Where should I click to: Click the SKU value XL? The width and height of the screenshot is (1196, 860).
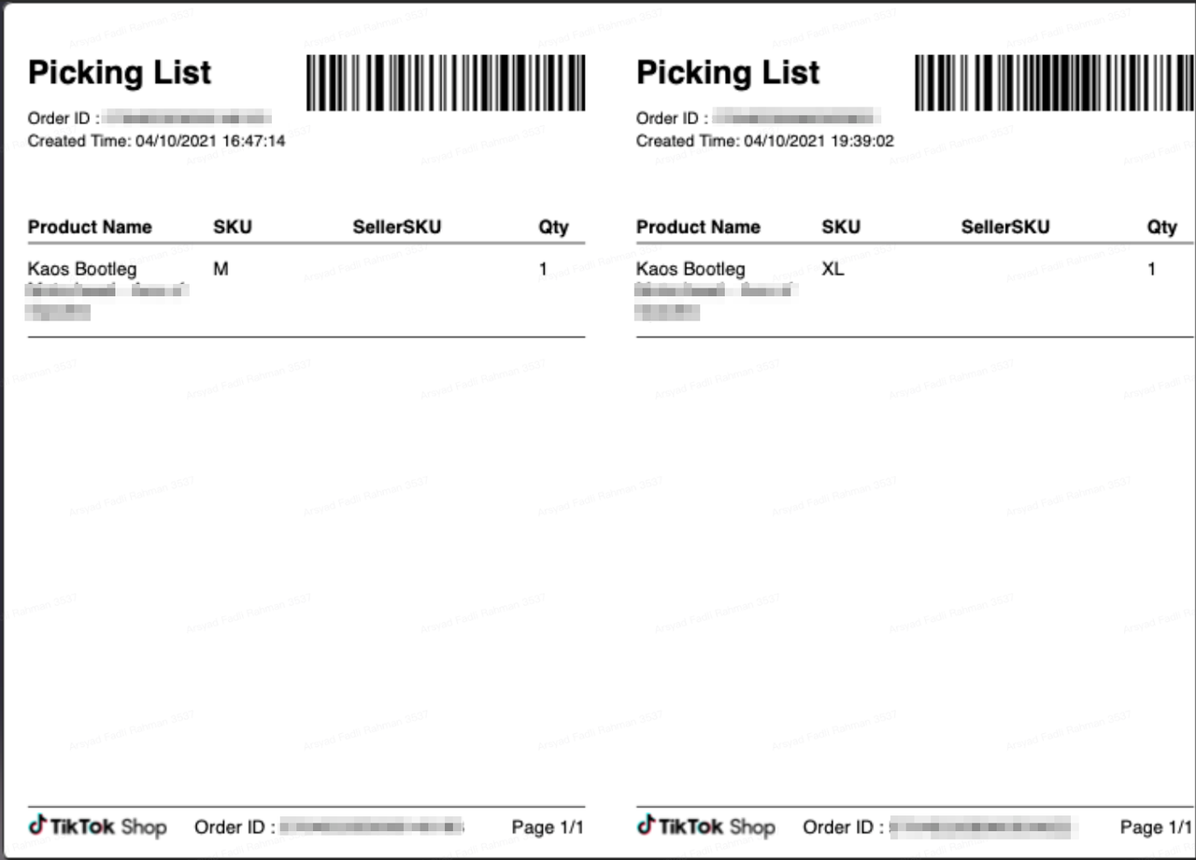[833, 269]
